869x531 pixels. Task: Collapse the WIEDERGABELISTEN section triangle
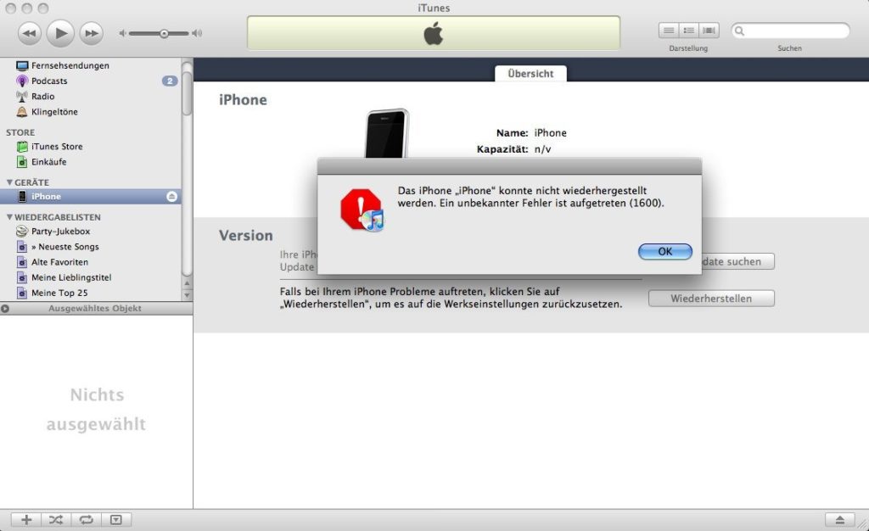click(9, 217)
